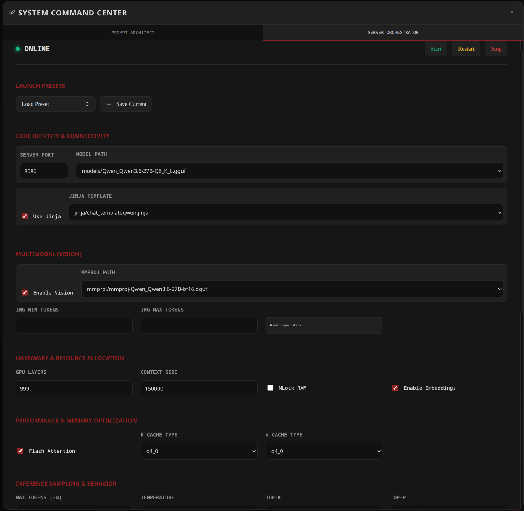Toggle the Enable Embeddings checkbox
The height and width of the screenshot is (511, 524).
coord(395,388)
